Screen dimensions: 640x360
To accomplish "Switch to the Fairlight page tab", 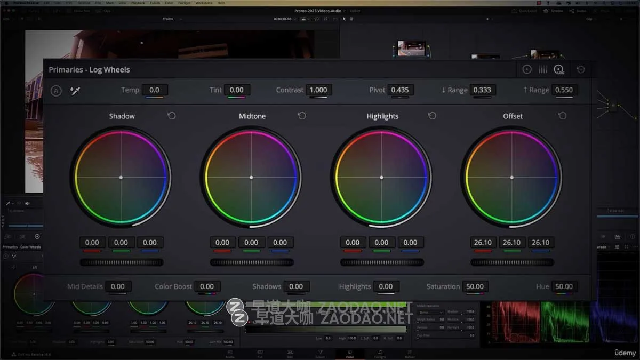I will pyautogui.click(x=379, y=354).
